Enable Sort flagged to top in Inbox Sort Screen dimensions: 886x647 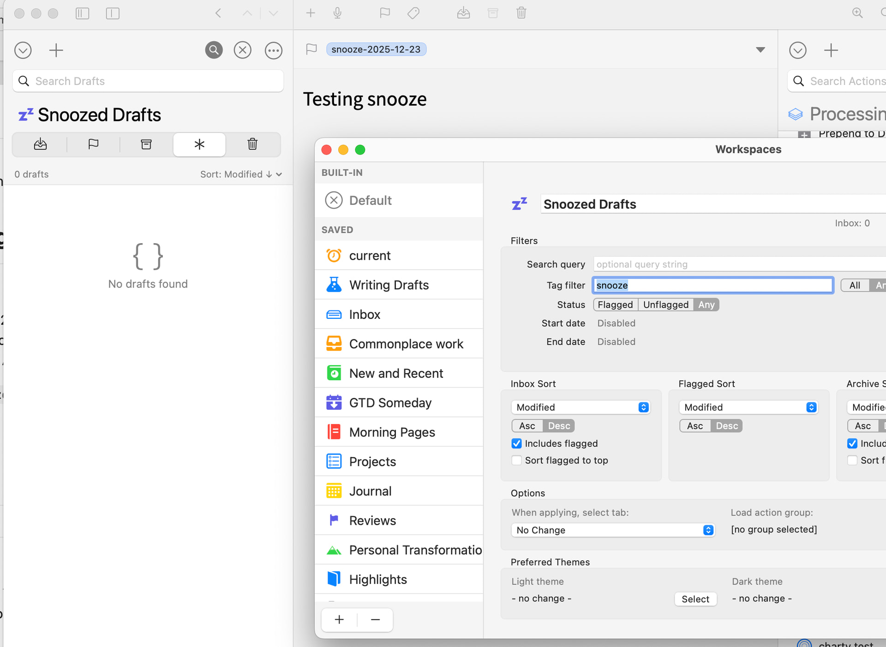point(516,460)
